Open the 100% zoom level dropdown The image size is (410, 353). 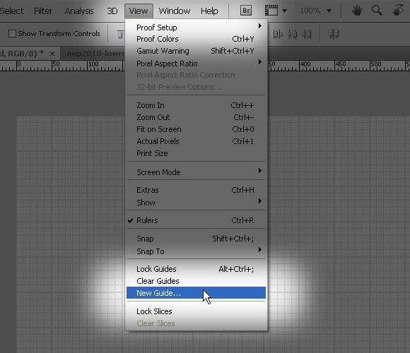point(329,11)
